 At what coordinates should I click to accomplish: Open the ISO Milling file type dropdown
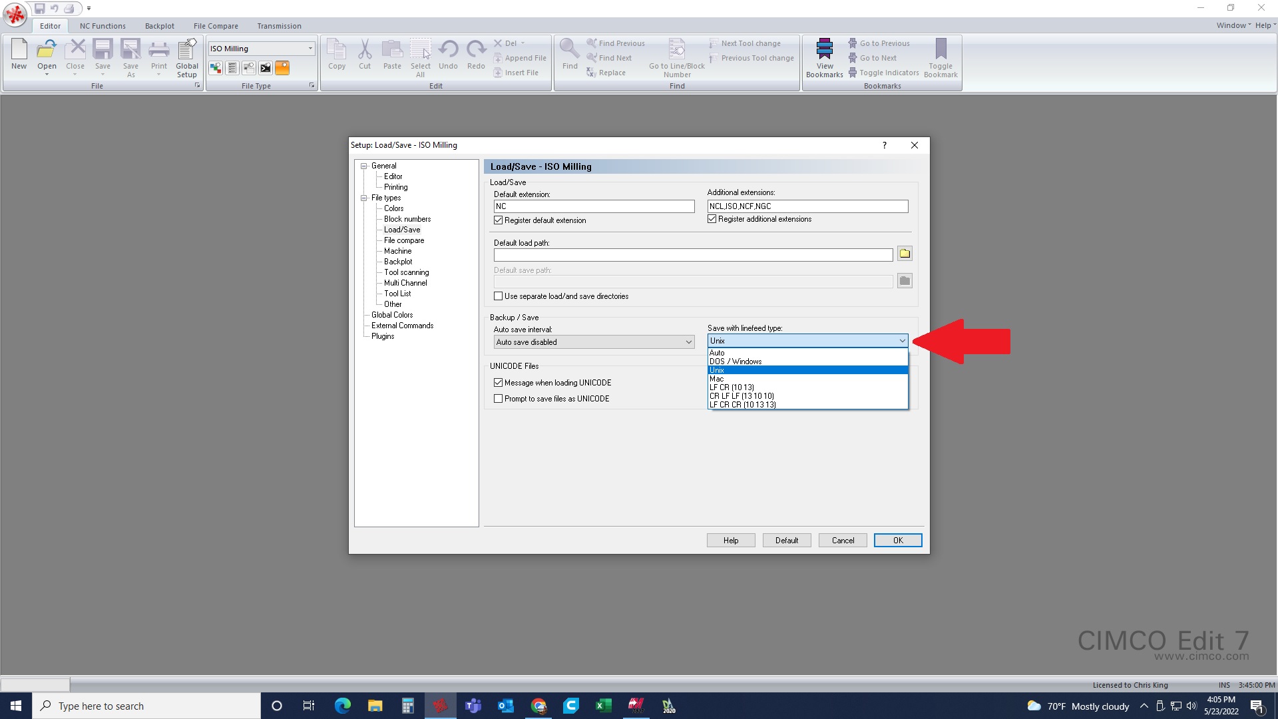[310, 49]
